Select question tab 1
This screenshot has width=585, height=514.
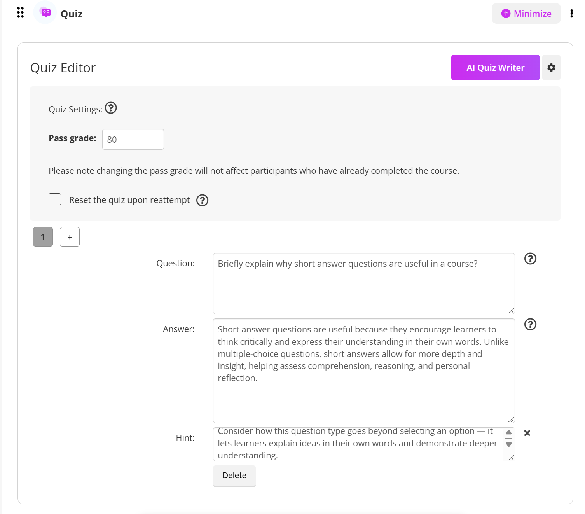point(43,237)
